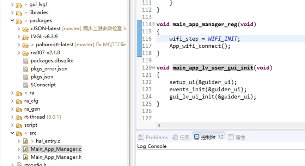Expand the LVGL-v8.3.9 folder

(x=19, y=36)
